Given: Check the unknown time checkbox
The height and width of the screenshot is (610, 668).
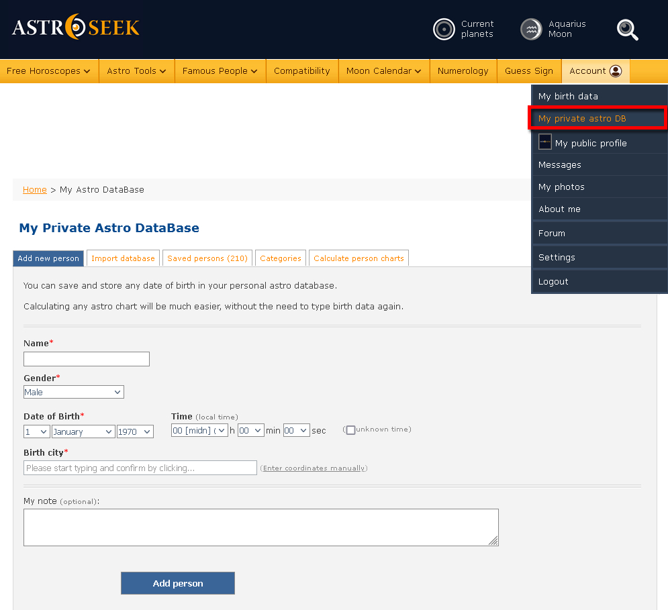Looking at the screenshot, I should tap(350, 429).
